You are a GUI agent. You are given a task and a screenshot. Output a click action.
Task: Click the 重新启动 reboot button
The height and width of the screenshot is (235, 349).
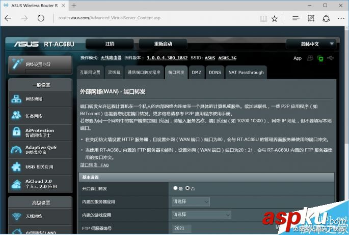pyautogui.click(x=163, y=44)
